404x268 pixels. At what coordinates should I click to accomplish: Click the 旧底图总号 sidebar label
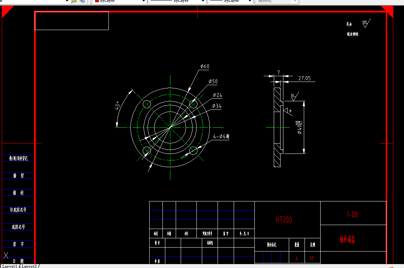point(18,210)
